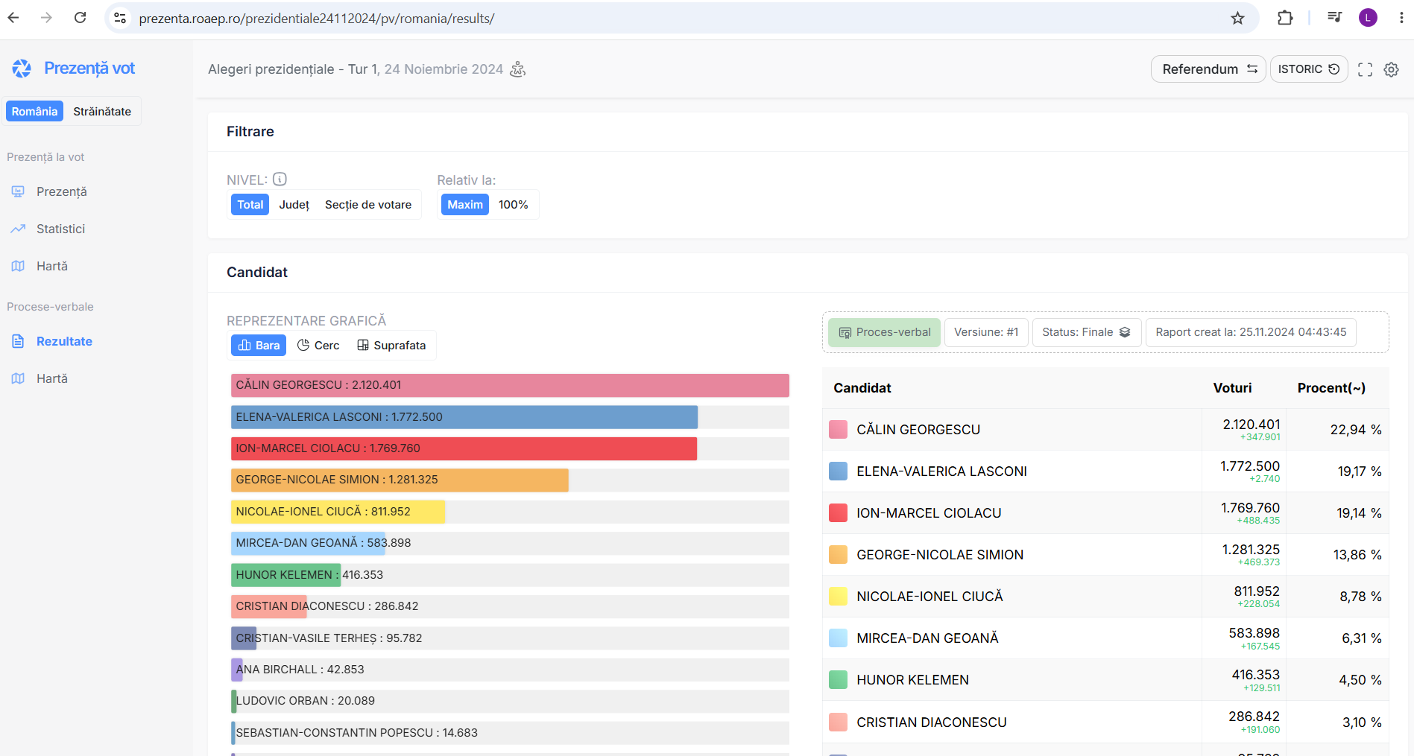Click the blue swatch for ELENA-VALERICA LASCONI
1414x756 pixels.
838,471
